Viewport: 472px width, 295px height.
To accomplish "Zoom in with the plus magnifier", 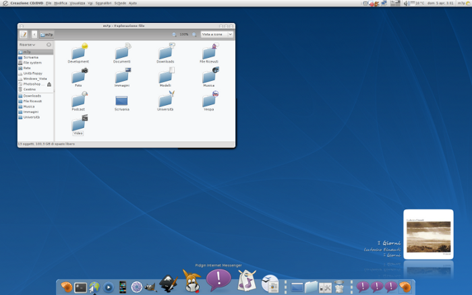I will pyautogui.click(x=194, y=34).
